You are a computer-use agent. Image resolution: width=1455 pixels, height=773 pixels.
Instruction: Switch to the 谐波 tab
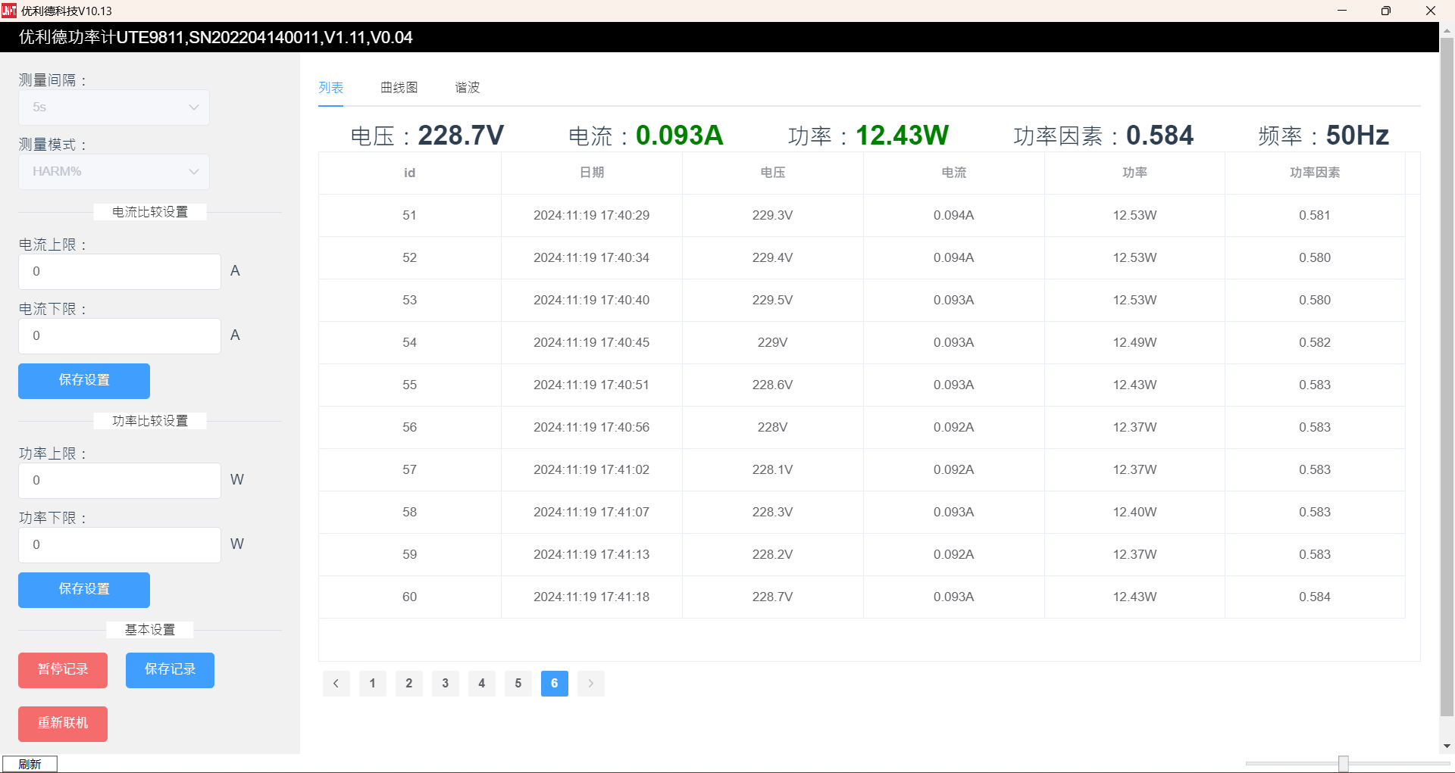468,88
